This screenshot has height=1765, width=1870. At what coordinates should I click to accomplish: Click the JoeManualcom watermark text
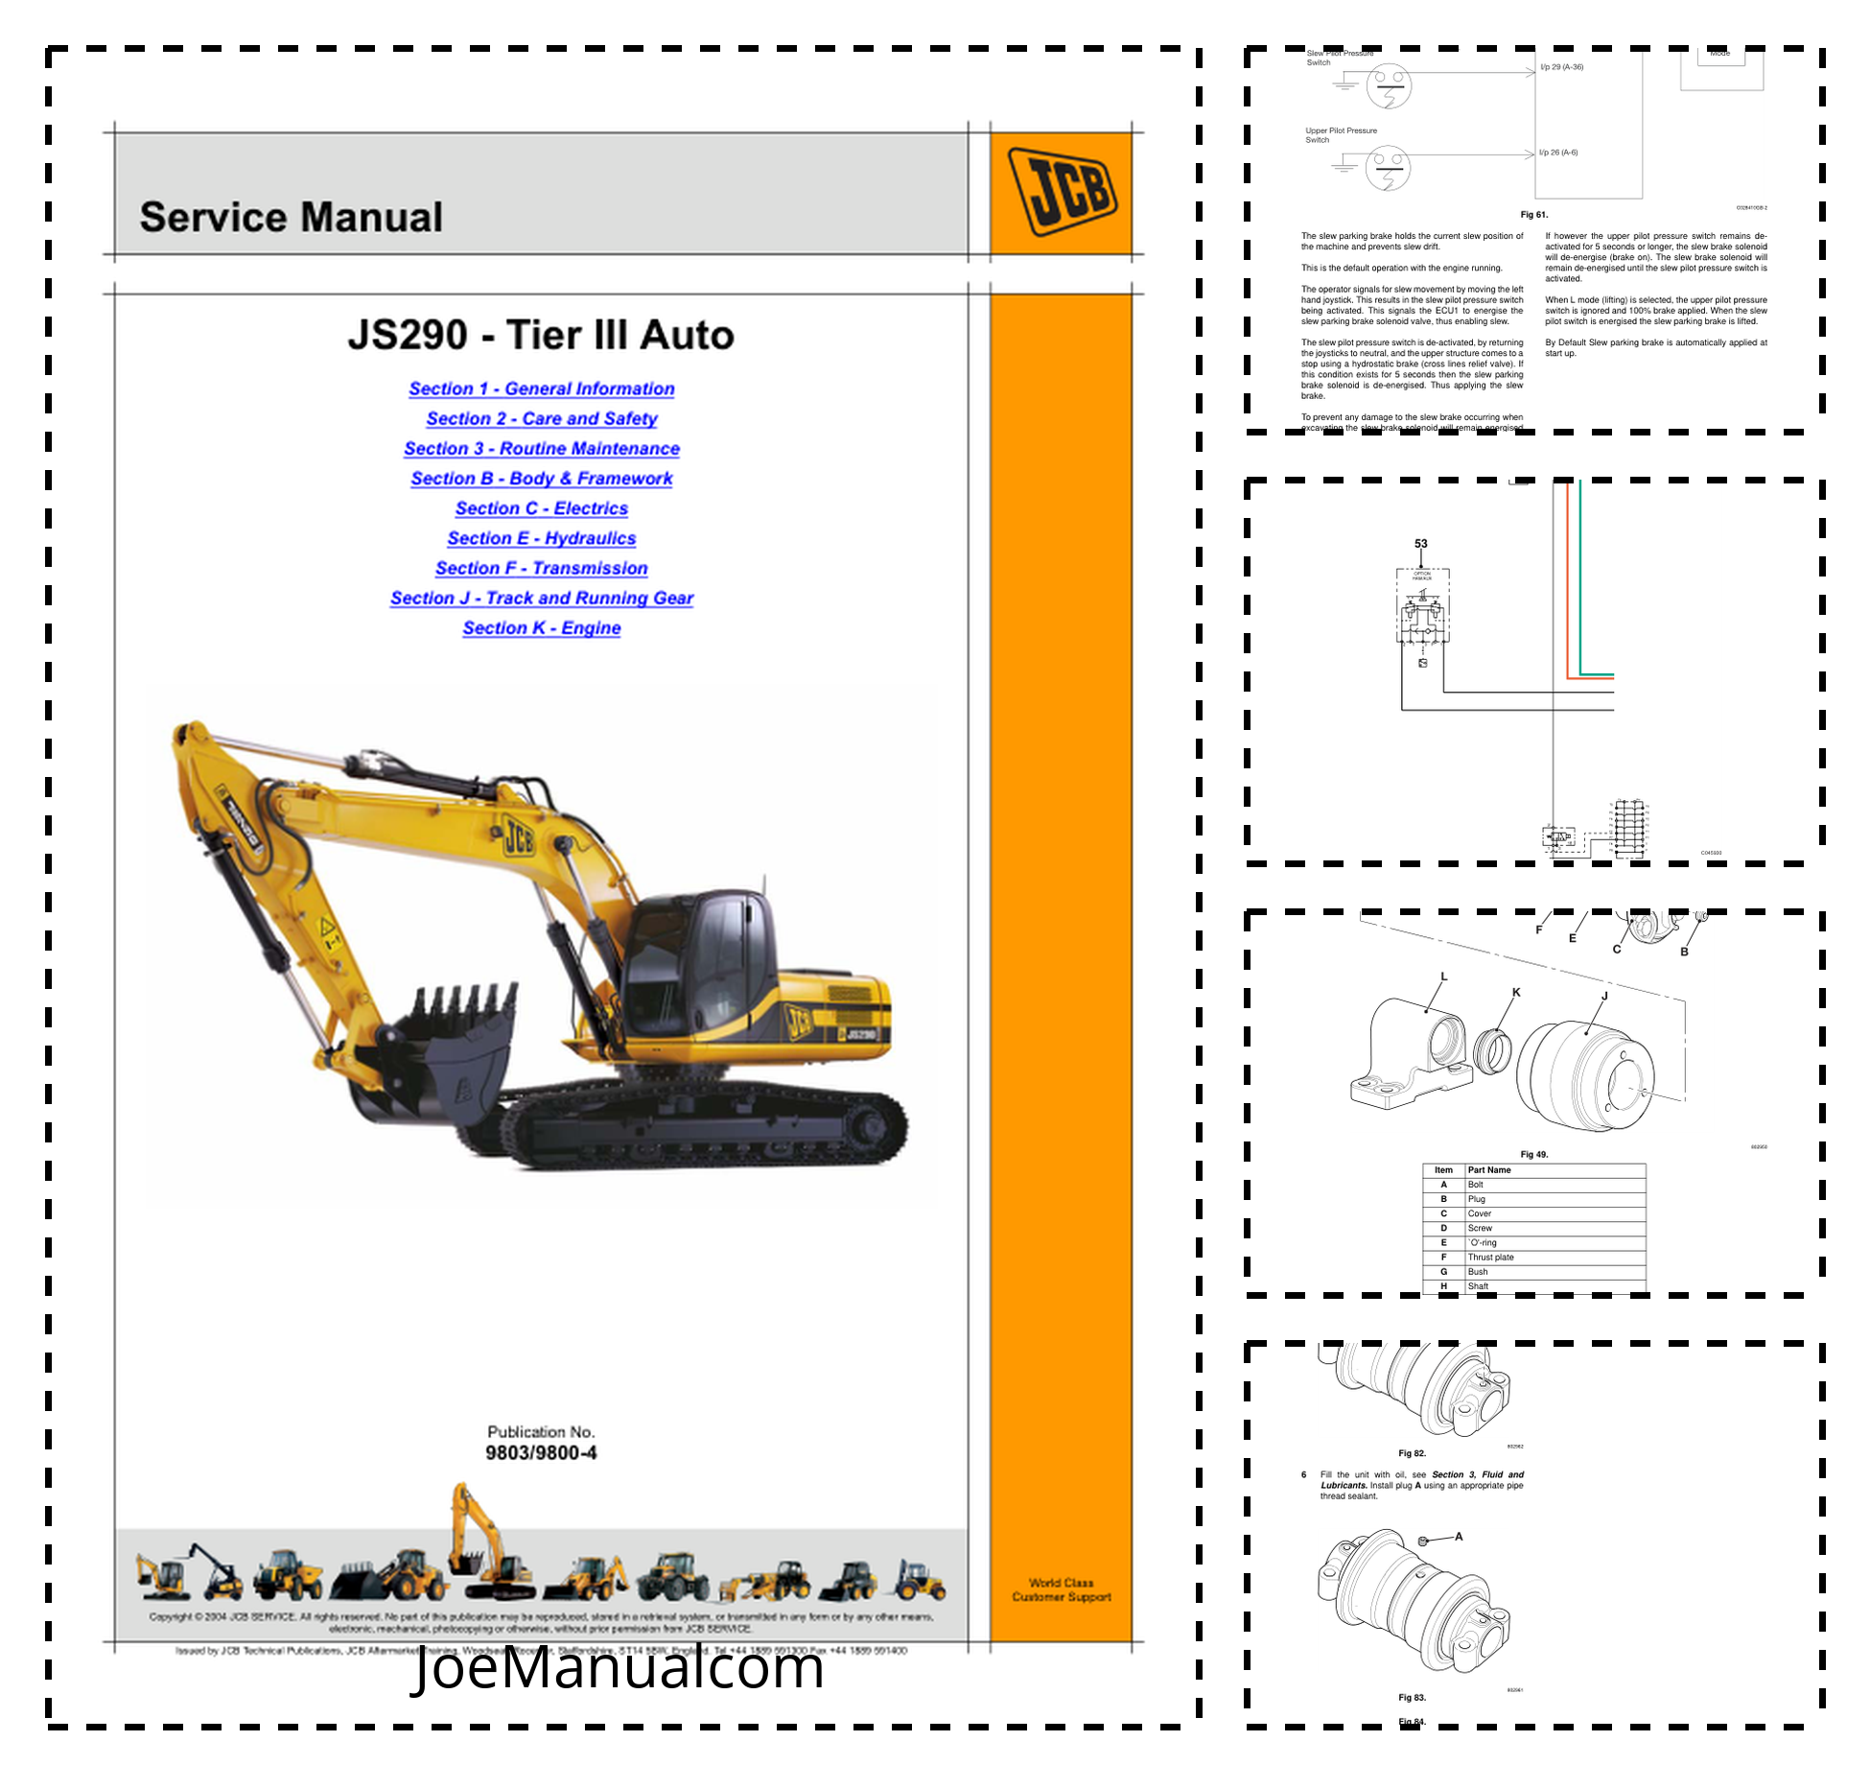(x=618, y=1667)
